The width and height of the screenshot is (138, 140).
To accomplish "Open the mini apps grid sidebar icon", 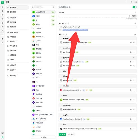I will [3, 23].
